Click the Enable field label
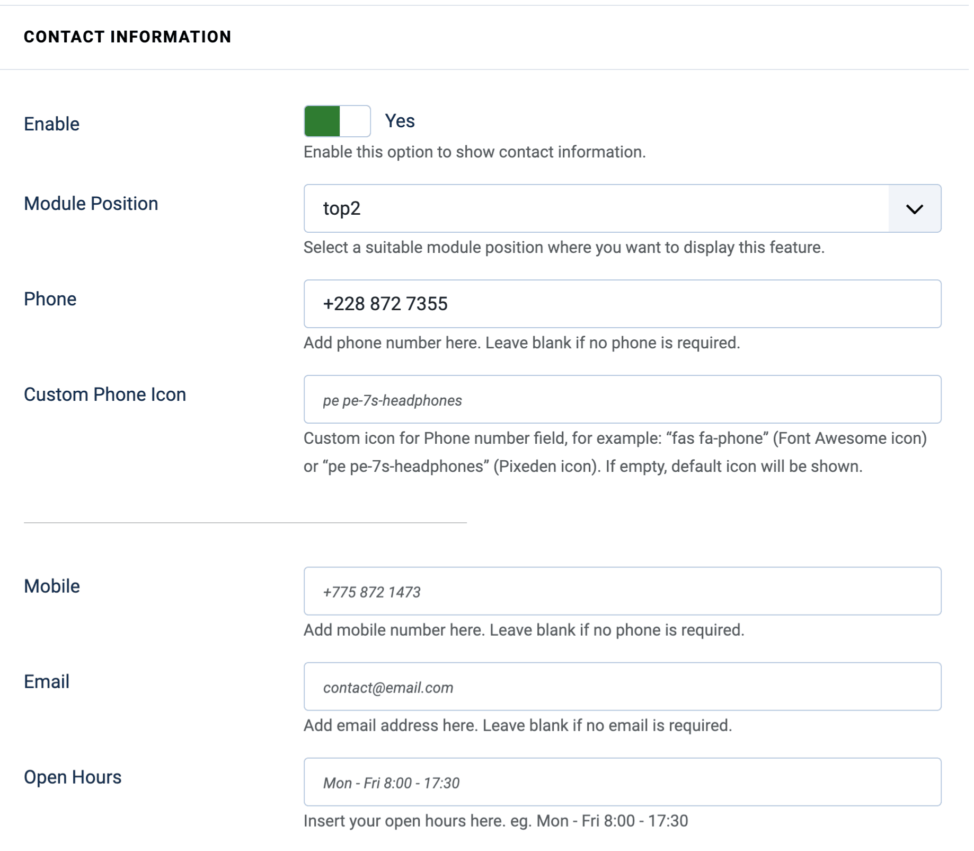This screenshot has width=974, height=851. 51,124
